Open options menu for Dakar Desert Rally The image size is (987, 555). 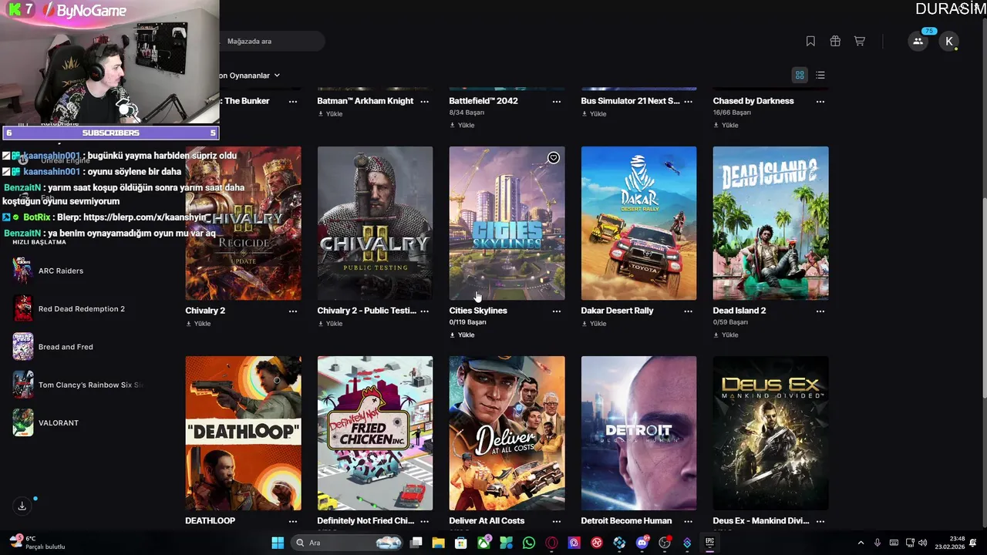point(689,311)
